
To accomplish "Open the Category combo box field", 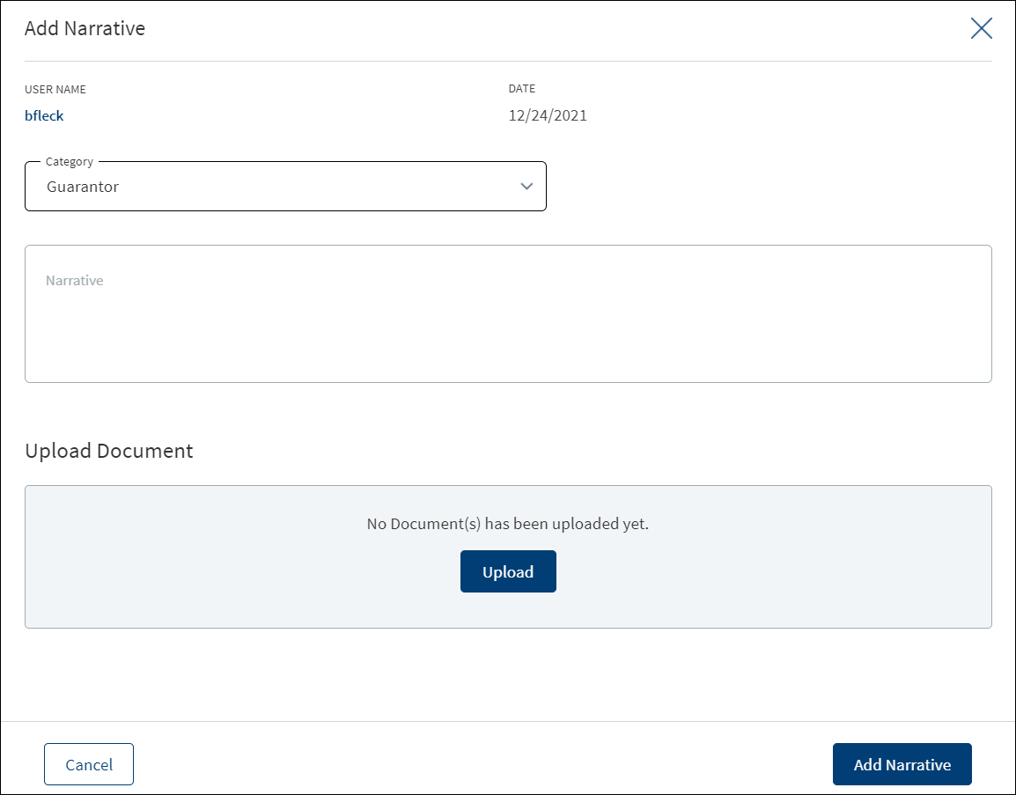I will (x=285, y=186).
